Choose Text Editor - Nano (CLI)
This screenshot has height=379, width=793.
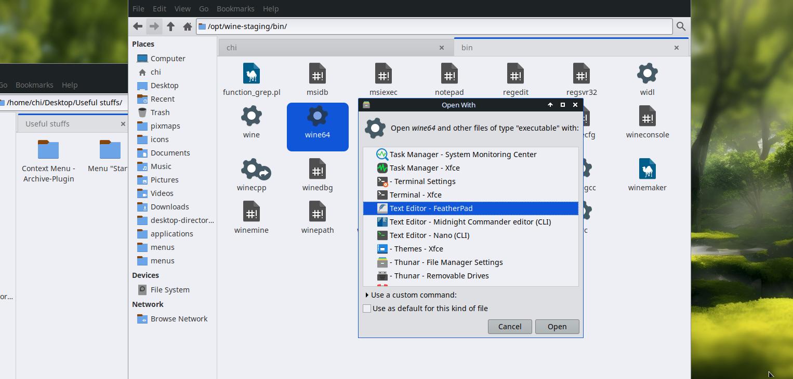coord(471,235)
